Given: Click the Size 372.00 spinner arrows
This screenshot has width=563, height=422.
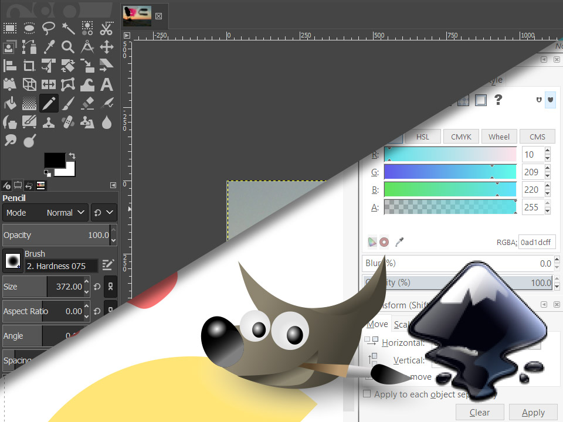Looking at the screenshot, I should [87, 287].
